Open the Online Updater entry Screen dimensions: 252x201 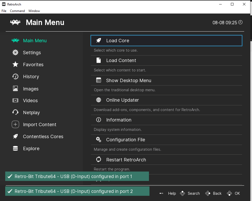[166, 100]
